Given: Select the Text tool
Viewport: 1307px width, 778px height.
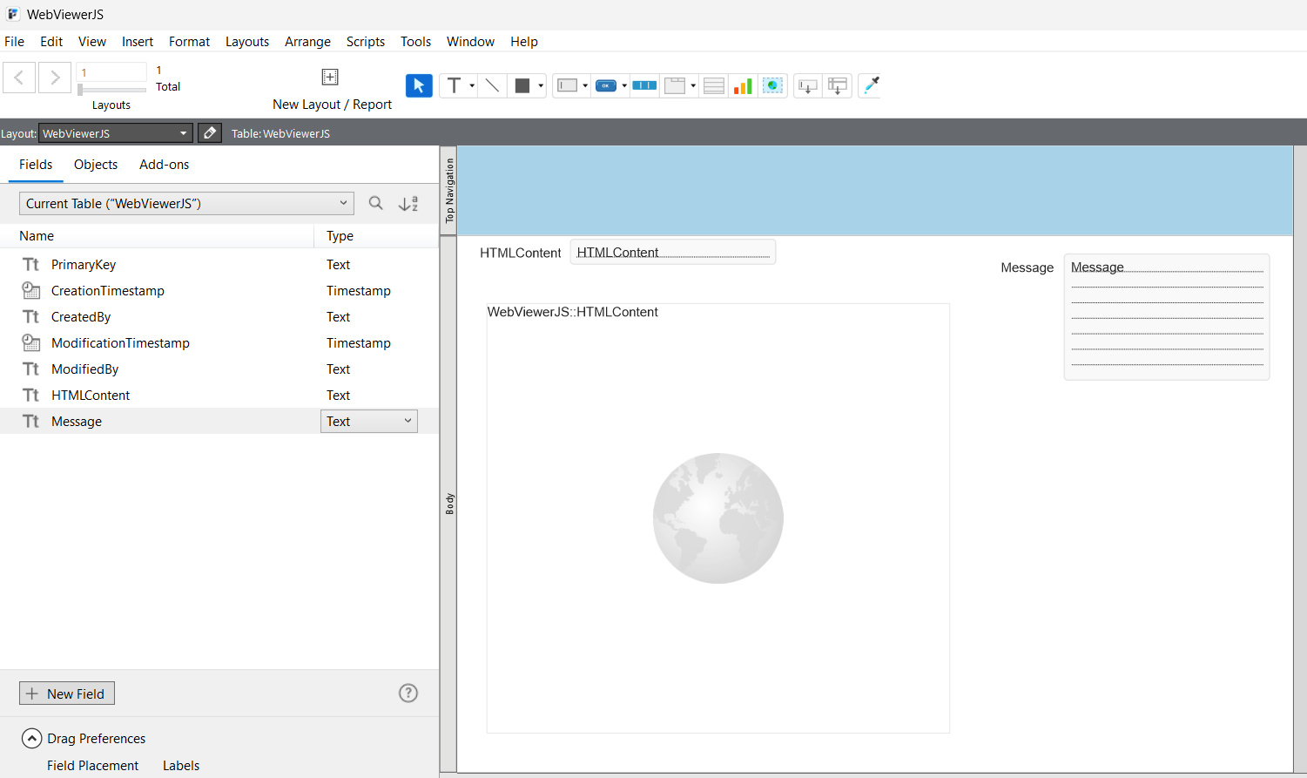Looking at the screenshot, I should [x=454, y=85].
